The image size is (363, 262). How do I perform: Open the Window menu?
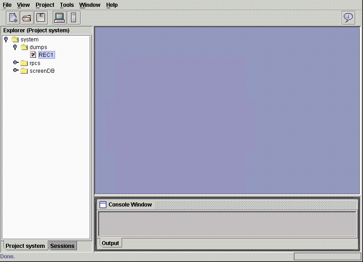point(90,5)
